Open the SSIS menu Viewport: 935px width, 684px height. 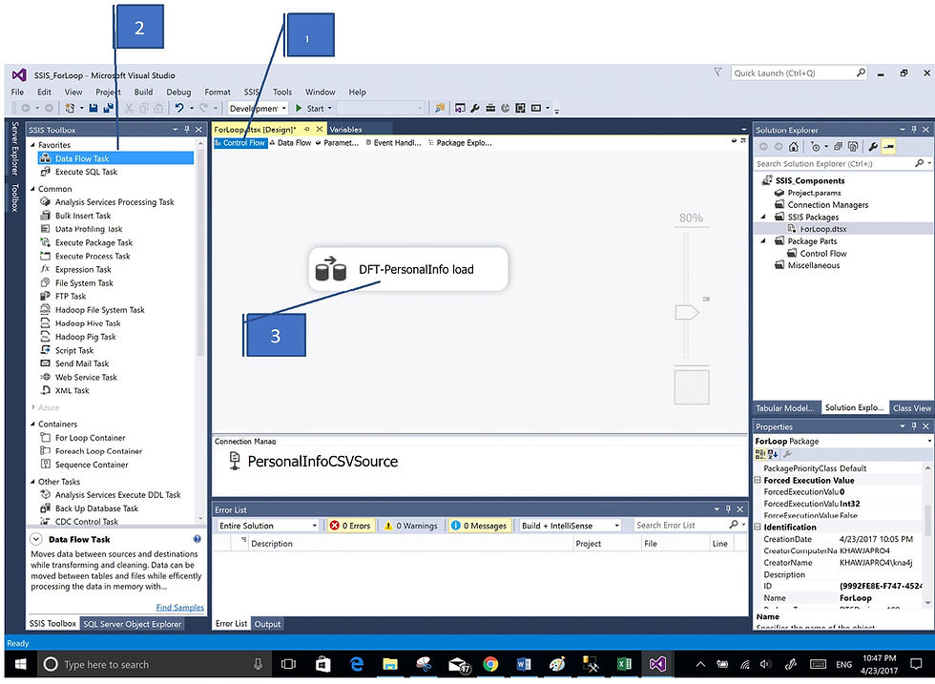click(252, 92)
